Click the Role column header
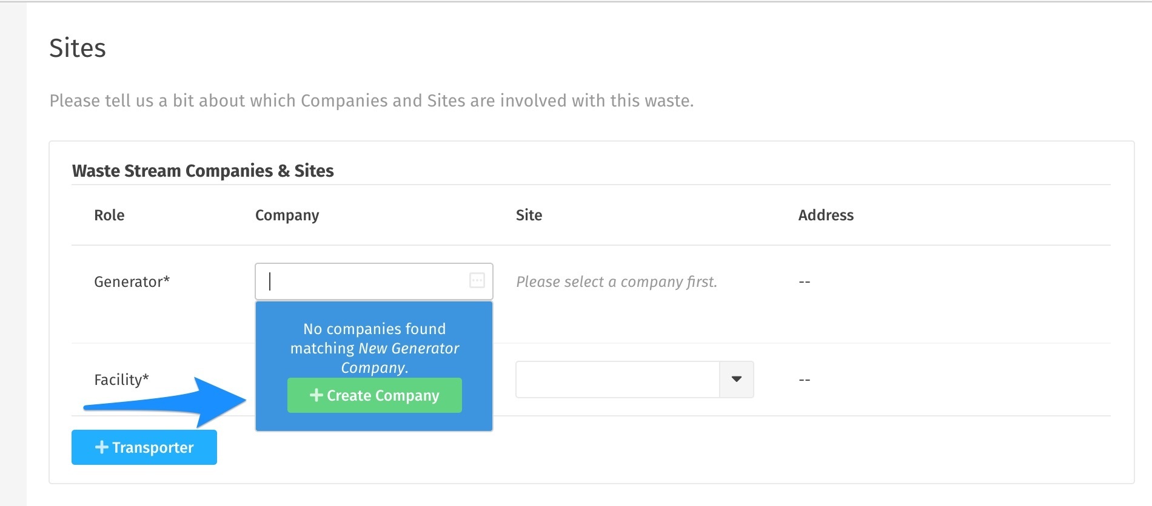Image resolution: width=1152 pixels, height=506 pixels. pyautogui.click(x=109, y=215)
